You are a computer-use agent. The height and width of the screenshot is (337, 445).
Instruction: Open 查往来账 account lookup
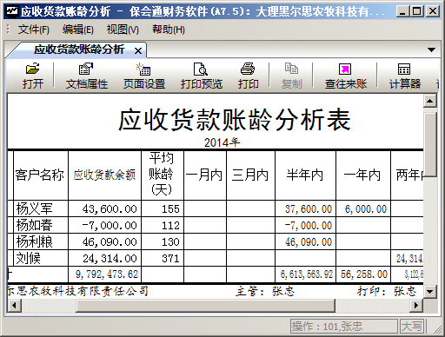pos(346,76)
